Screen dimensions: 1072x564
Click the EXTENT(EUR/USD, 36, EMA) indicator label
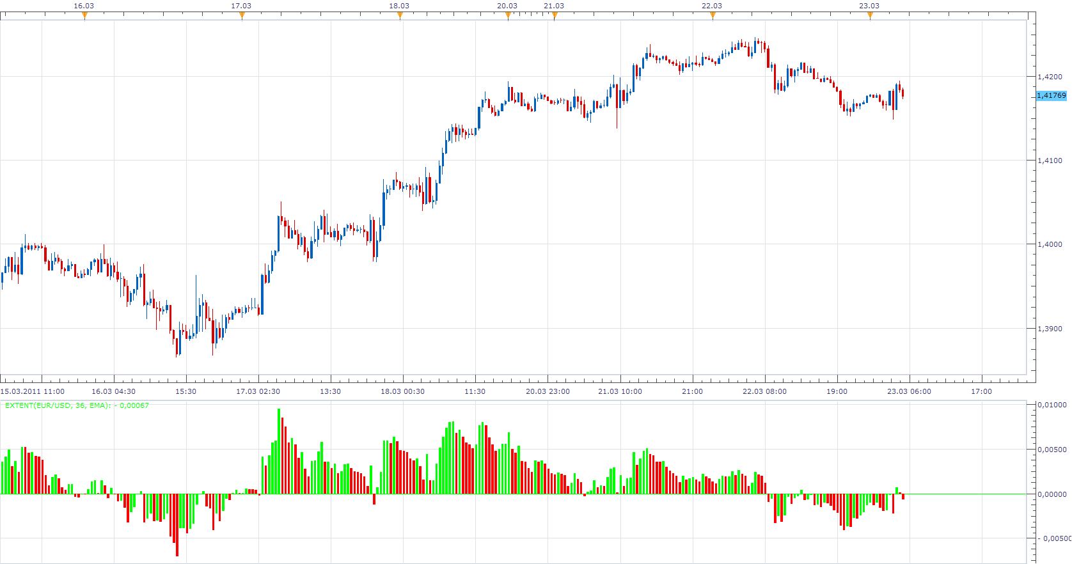[77, 405]
